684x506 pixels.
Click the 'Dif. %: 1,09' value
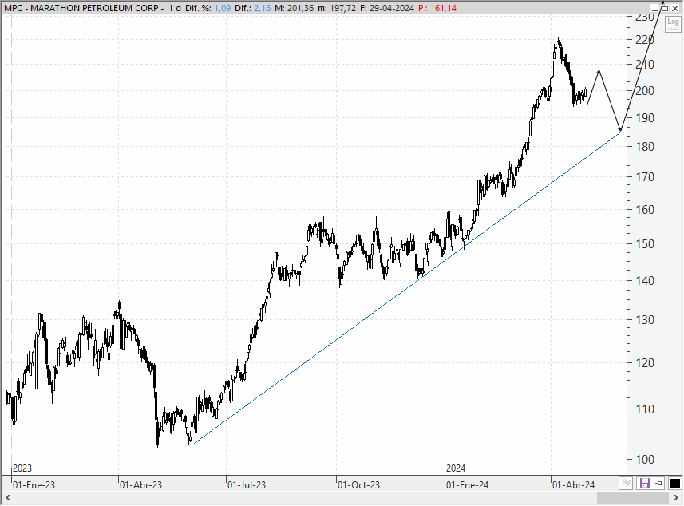[208, 8]
